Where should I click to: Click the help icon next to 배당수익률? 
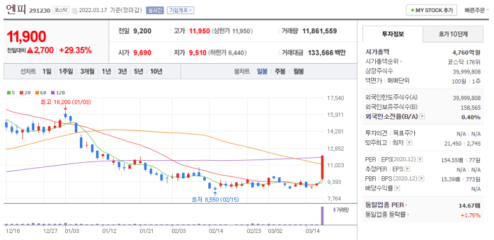[x=398, y=188]
